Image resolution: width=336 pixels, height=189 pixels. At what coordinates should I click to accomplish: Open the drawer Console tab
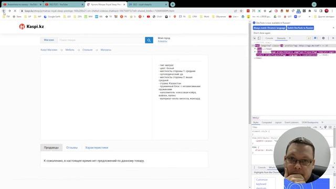261,167
